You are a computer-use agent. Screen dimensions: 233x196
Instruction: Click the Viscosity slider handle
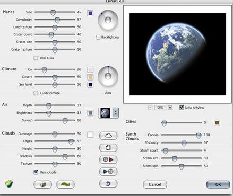[x=184, y=143]
